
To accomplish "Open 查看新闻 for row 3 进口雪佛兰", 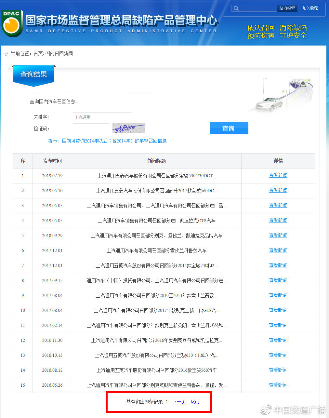I will pos(278,205).
